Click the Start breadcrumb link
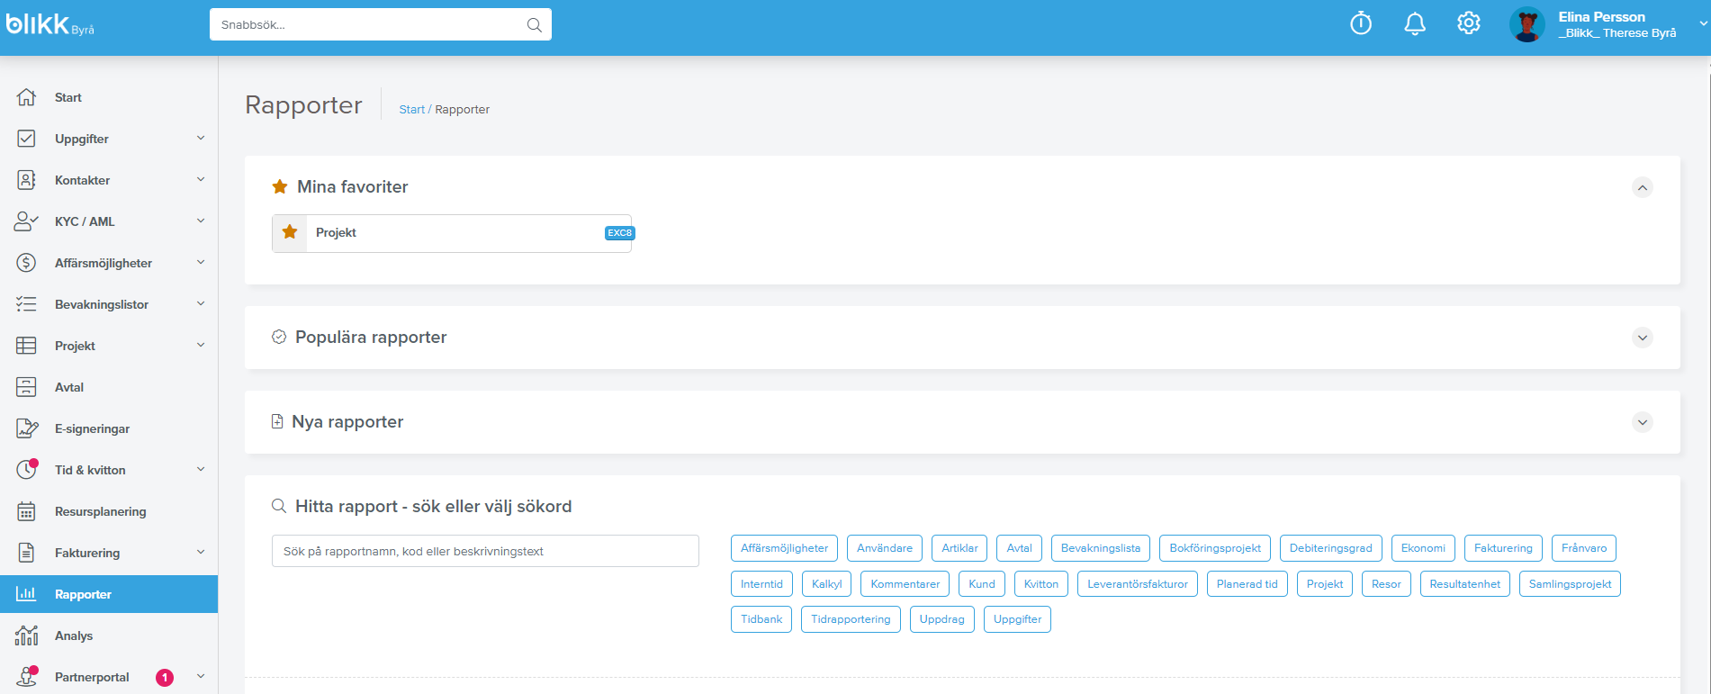Screen dimensions: 1711x694 (x=411, y=110)
